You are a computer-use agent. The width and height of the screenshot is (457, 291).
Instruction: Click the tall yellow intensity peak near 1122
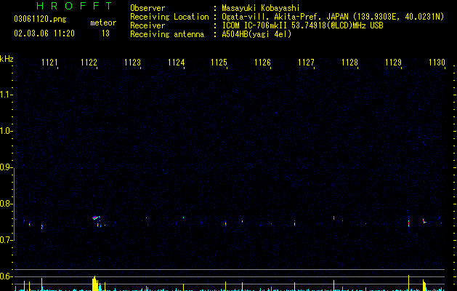[94, 284]
